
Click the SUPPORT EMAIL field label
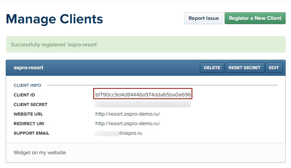tap(31, 133)
